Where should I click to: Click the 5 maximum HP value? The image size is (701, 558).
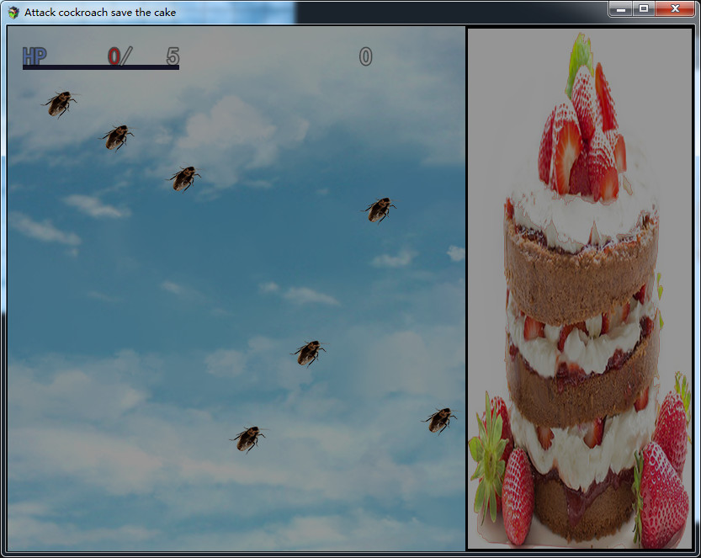coord(173,56)
